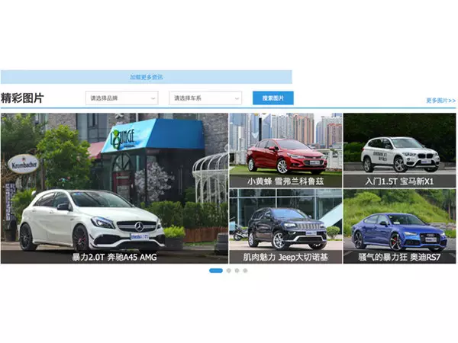Viewport: 458px width, 343px height.
Task: Open the 请选择品牌 brand dropdown
Action: pyautogui.click(x=122, y=98)
